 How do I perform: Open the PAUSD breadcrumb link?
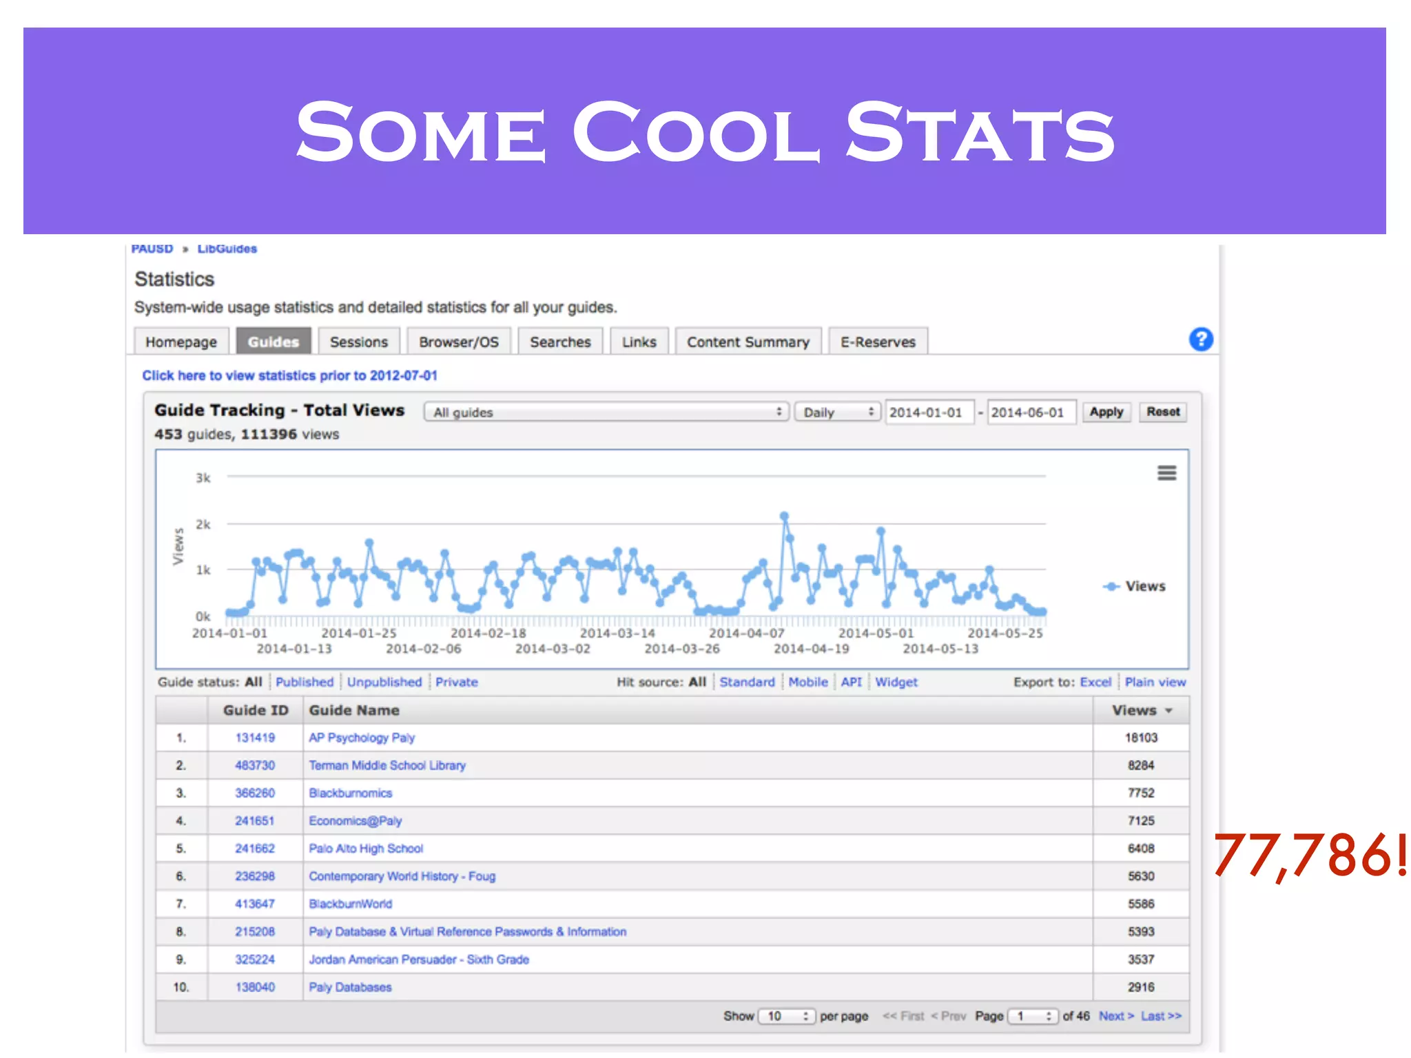(152, 249)
